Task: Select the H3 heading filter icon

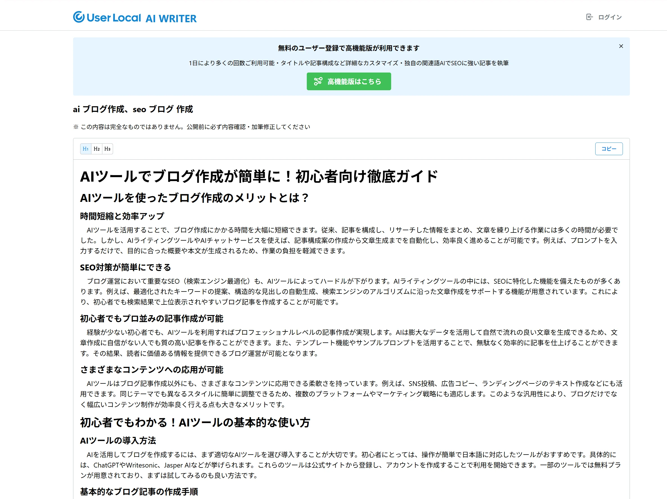Action: pos(108,149)
